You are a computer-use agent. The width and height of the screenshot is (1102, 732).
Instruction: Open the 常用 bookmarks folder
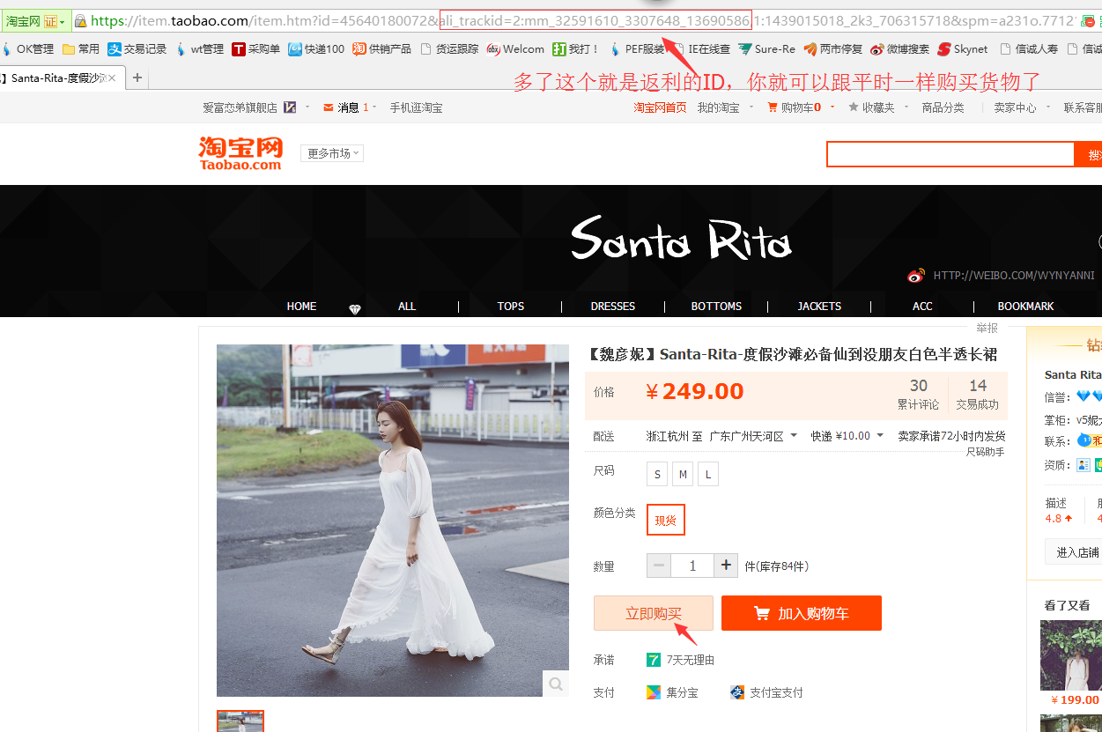tap(81, 49)
